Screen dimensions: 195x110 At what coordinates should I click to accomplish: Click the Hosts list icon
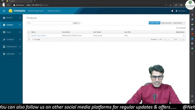click(x=4, y=32)
